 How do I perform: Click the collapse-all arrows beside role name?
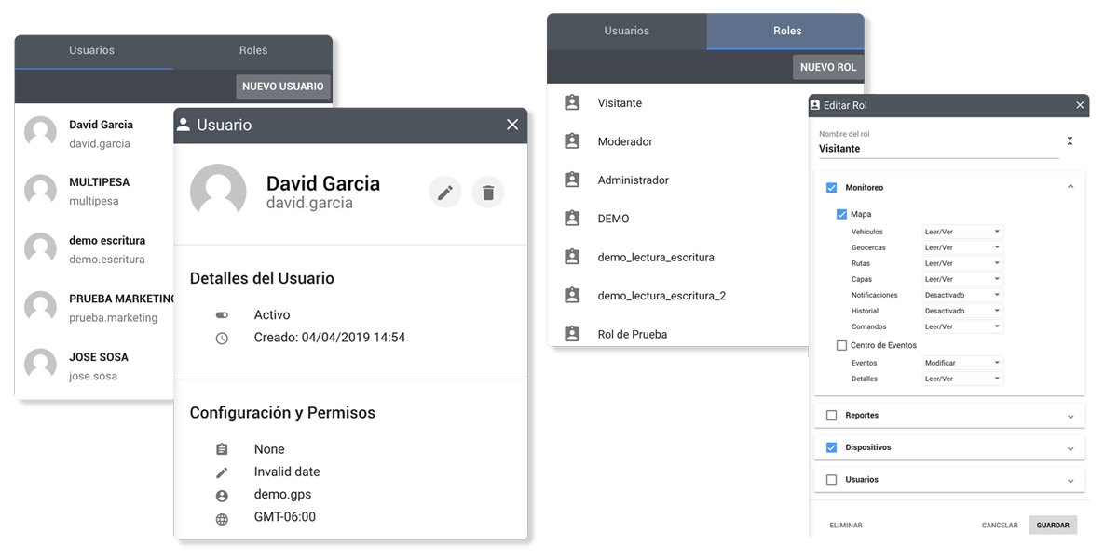click(1070, 141)
